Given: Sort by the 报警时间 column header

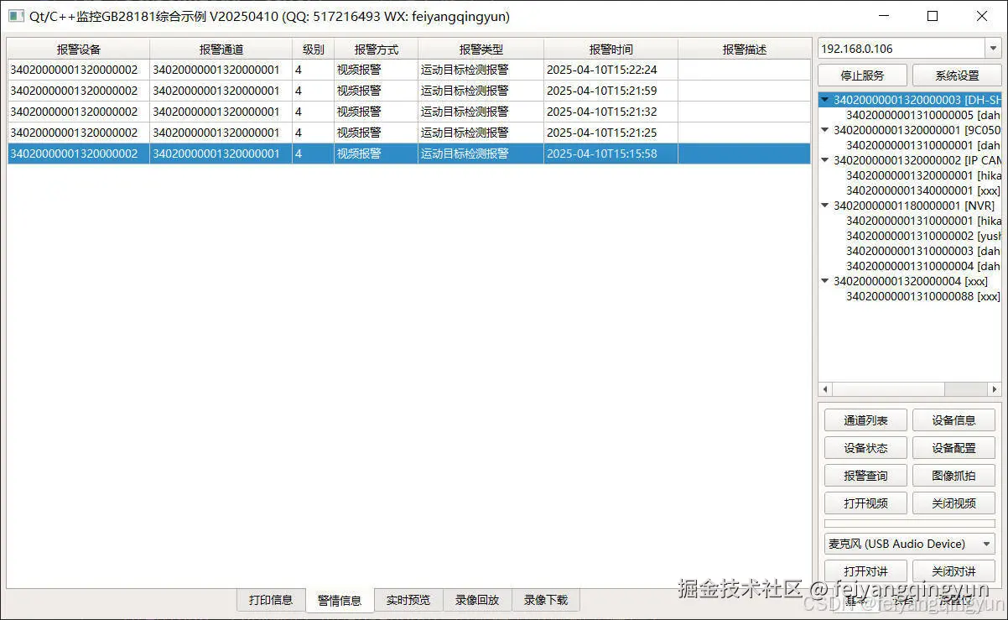Looking at the screenshot, I should point(611,49).
